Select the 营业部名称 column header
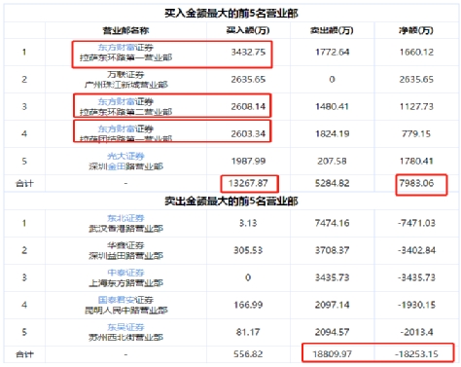461x367 pixels. pyautogui.click(x=125, y=30)
